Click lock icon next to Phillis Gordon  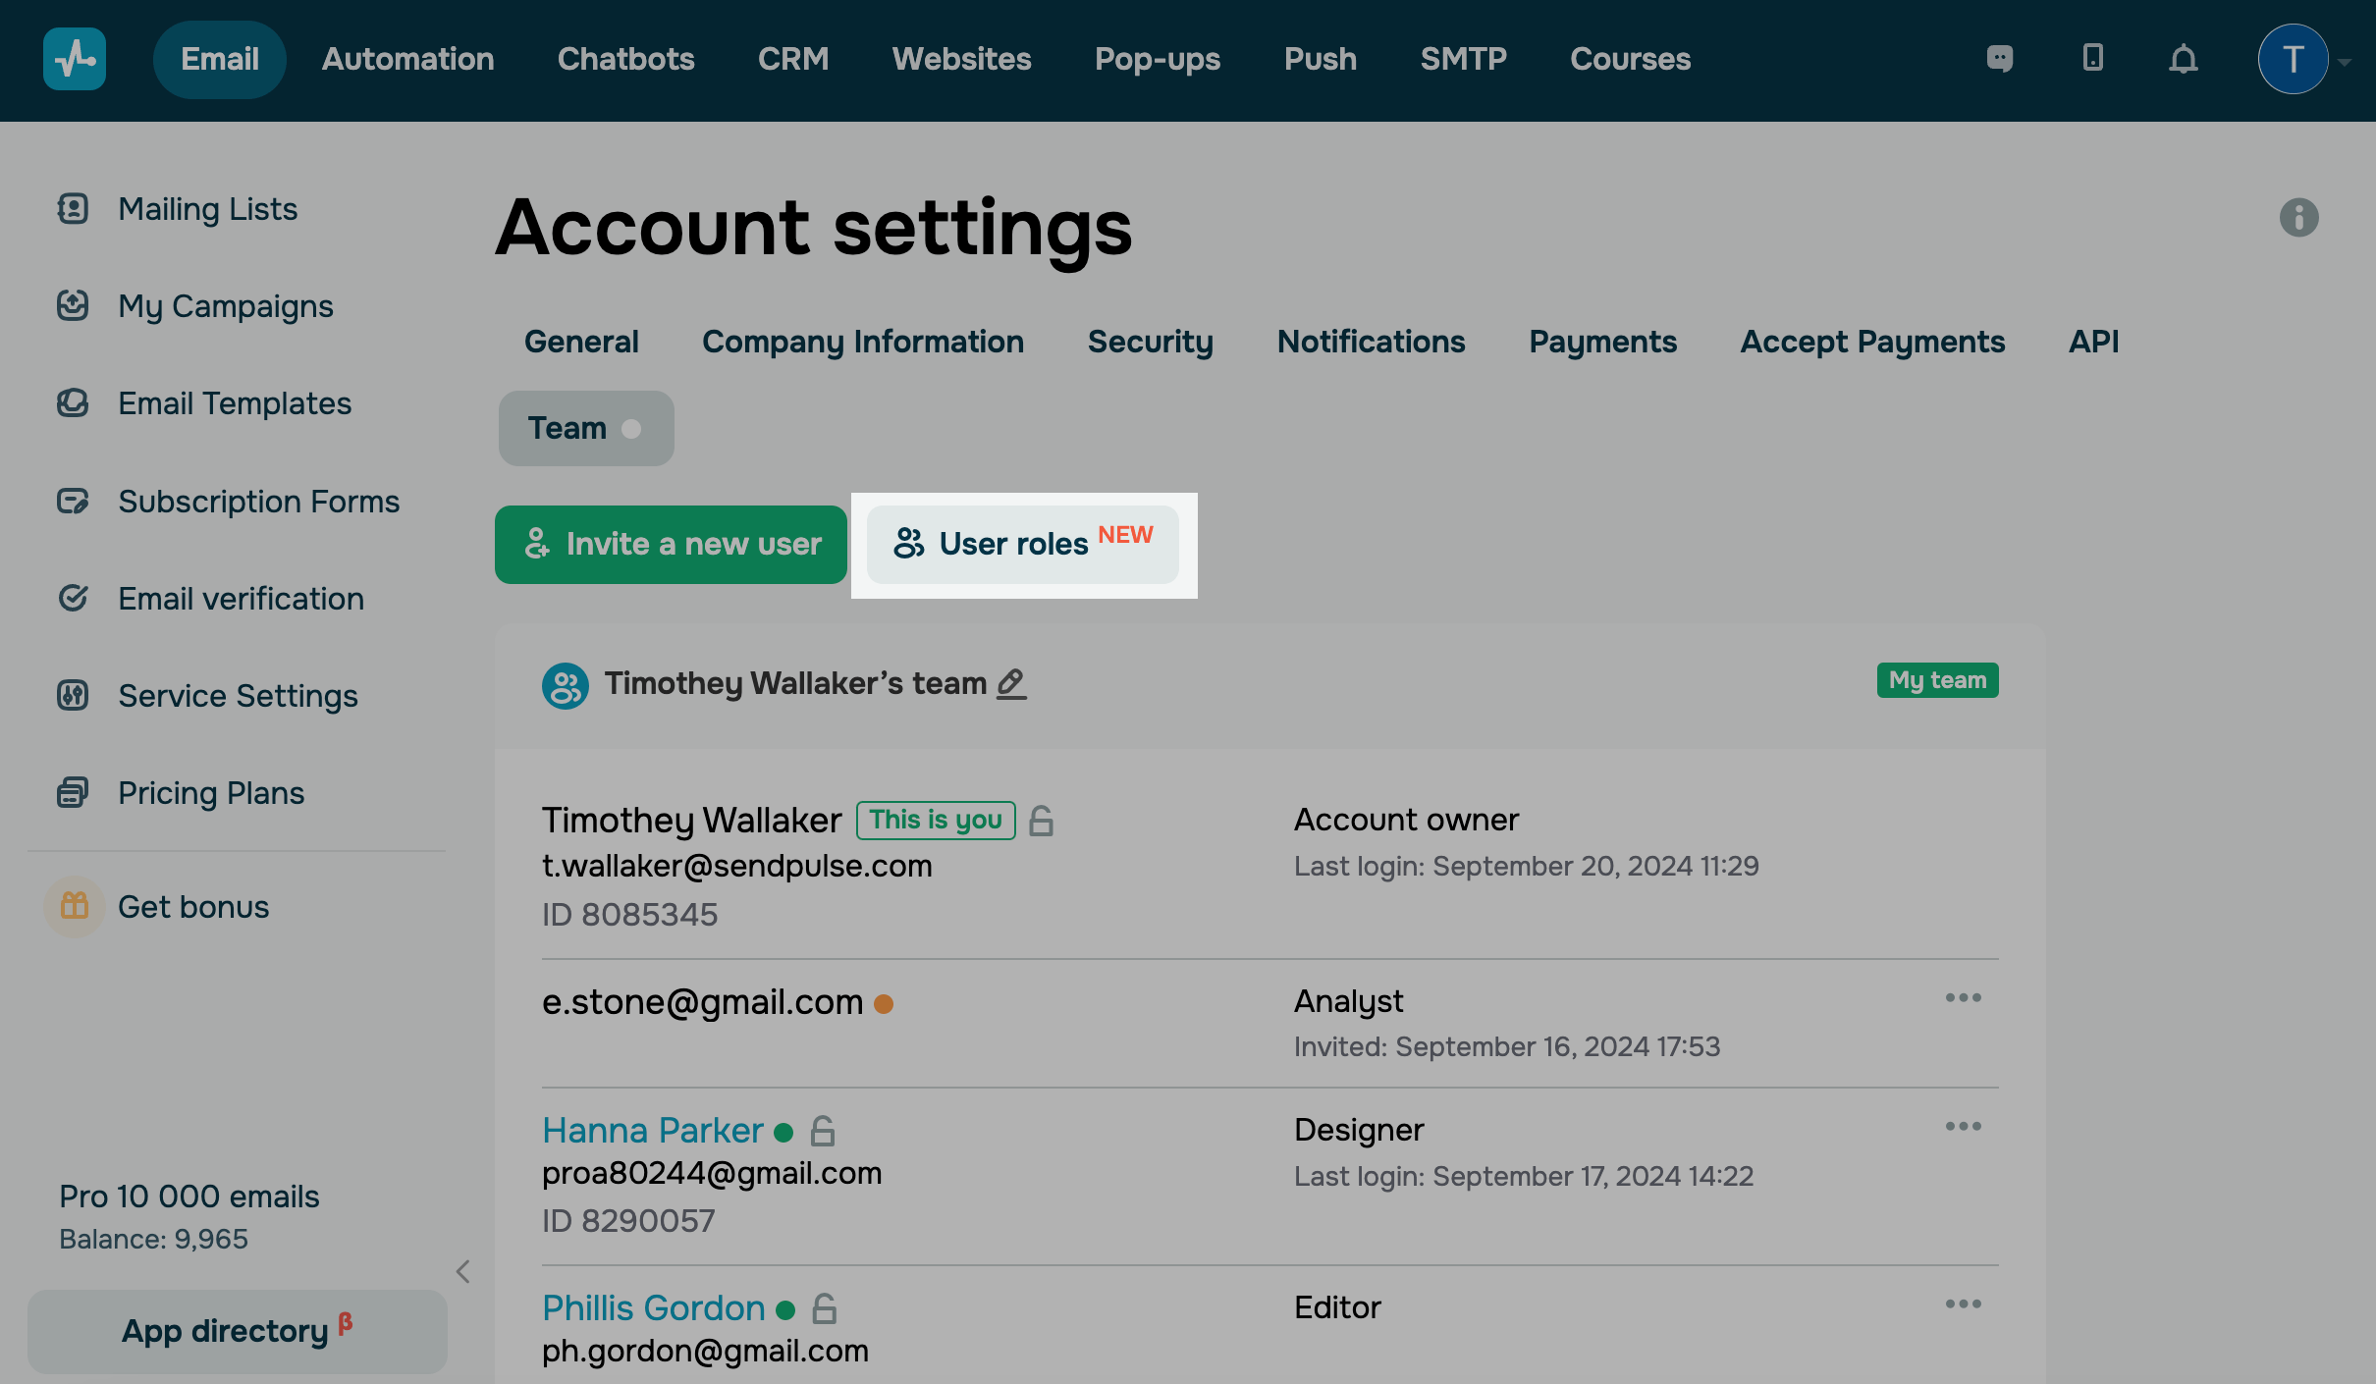pos(825,1308)
